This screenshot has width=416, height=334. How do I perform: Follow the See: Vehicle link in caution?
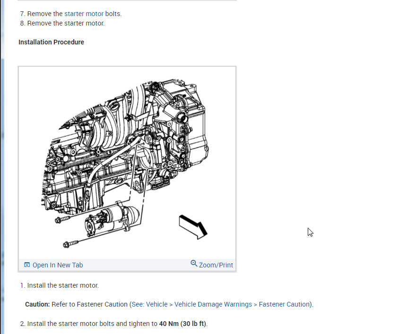(150, 304)
